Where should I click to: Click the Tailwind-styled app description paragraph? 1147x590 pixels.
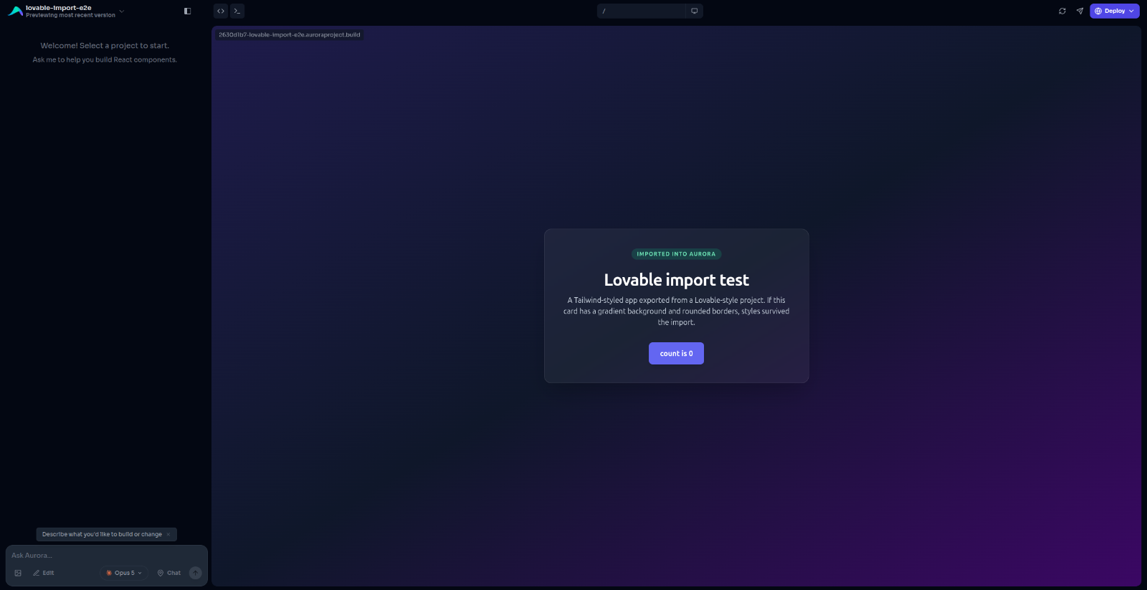676,311
